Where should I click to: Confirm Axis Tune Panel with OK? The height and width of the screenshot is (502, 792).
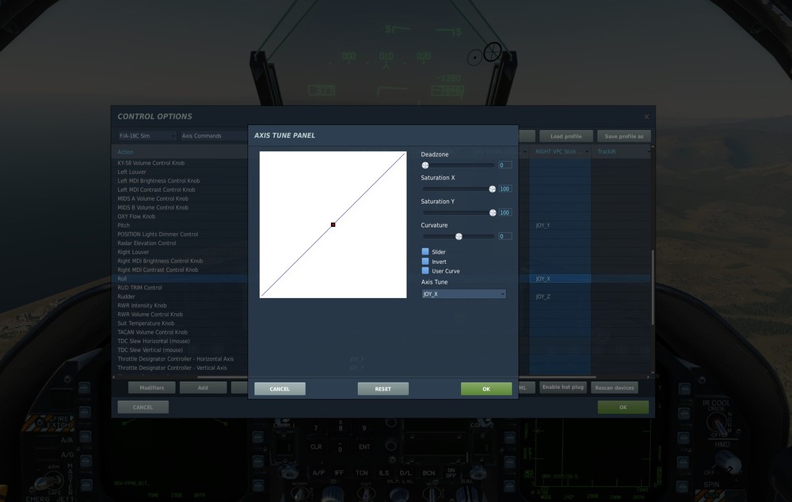486,389
